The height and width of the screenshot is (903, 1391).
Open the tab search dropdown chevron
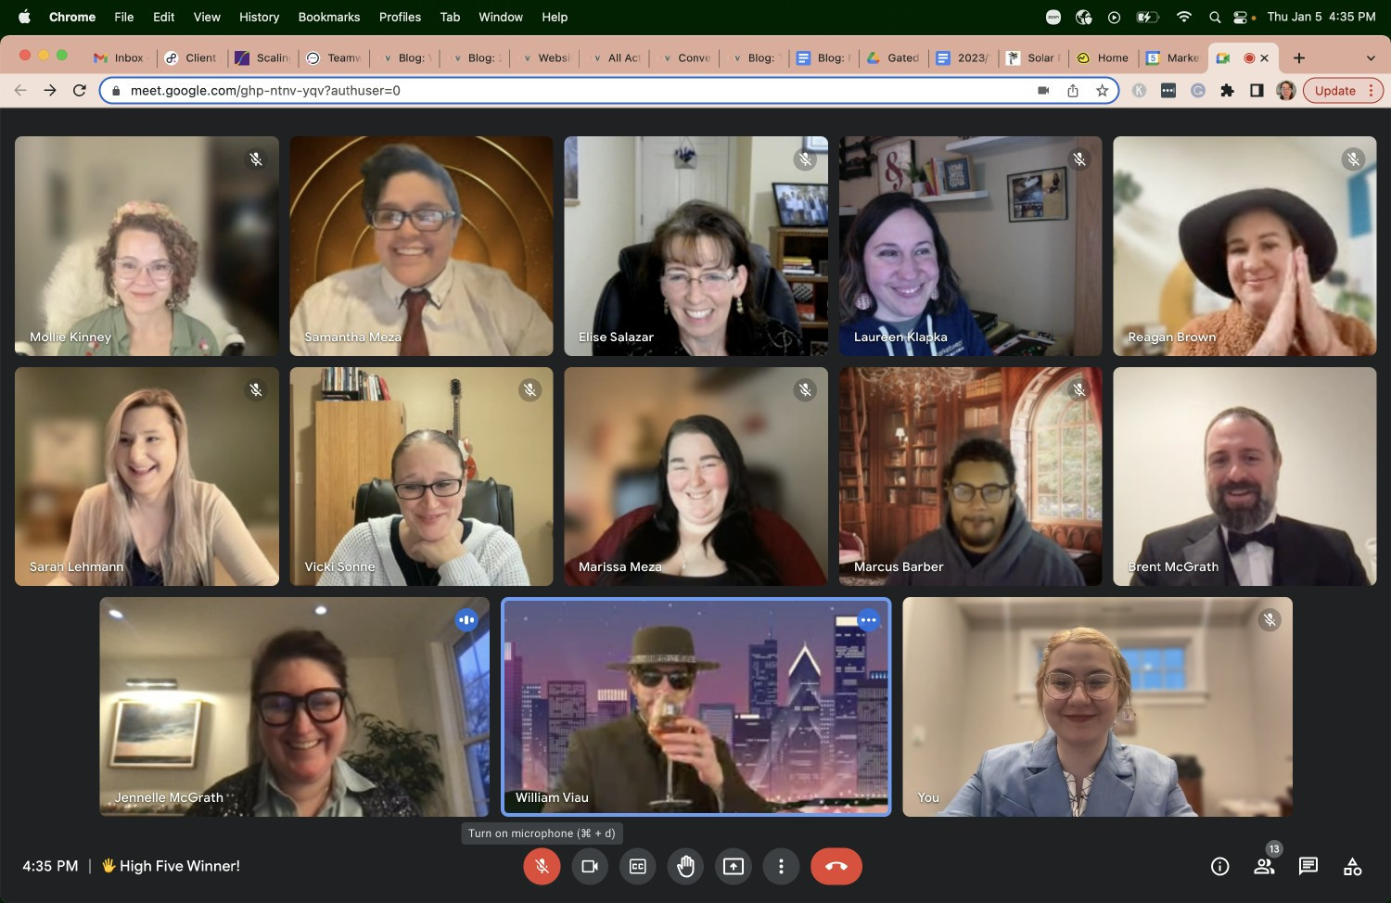point(1371,57)
